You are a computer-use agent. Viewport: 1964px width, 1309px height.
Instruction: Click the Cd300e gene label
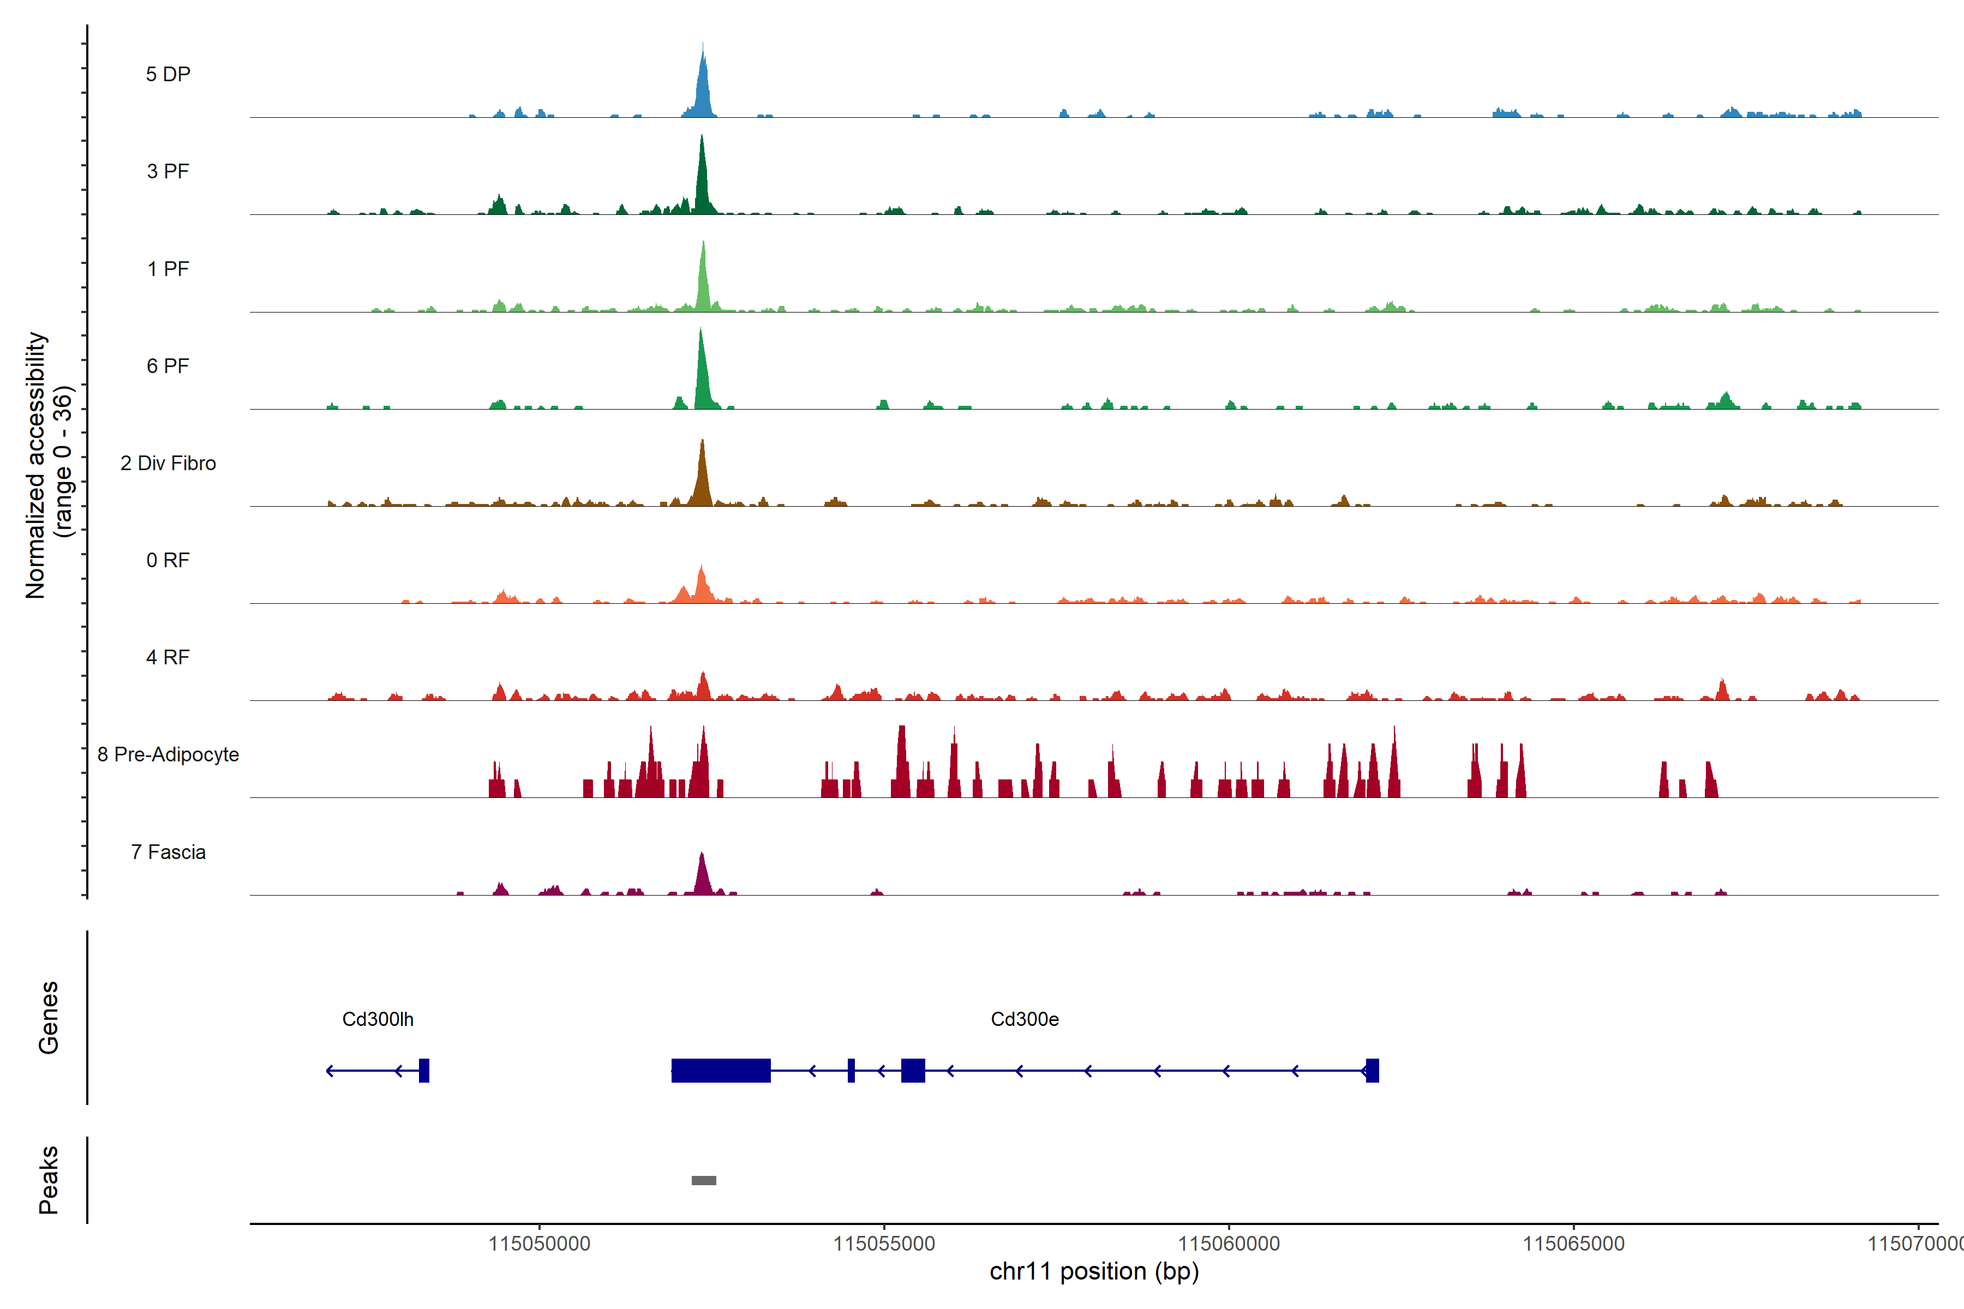point(1025,1019)
